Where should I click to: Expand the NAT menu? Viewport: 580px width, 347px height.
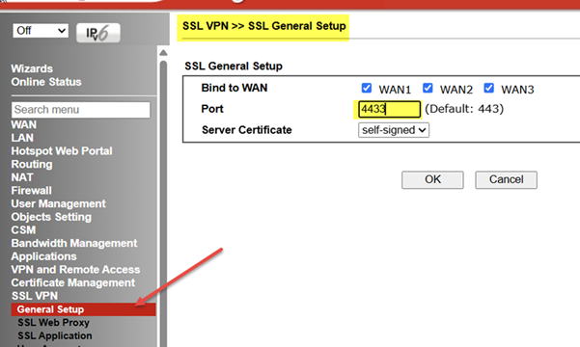point(22,177)
